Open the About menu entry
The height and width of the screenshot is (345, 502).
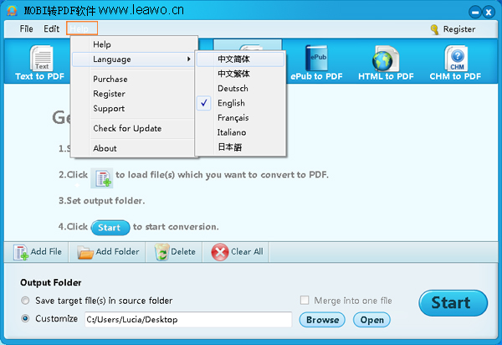click(x=105, y=148)
